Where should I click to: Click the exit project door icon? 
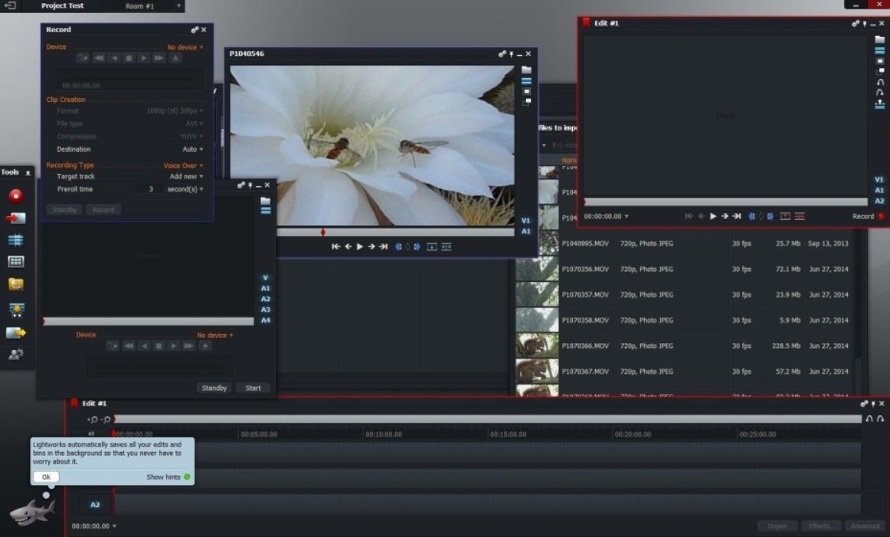point(10,5)
